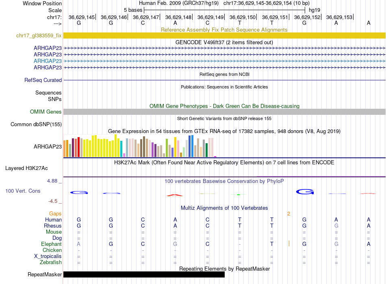The height and width of the screenshot is (284, 386).
Task: Open RefSeq genes from NCBI track title
Action: 224,74
